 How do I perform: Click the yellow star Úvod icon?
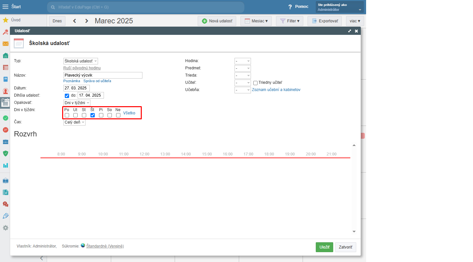(x=5, y=20)
